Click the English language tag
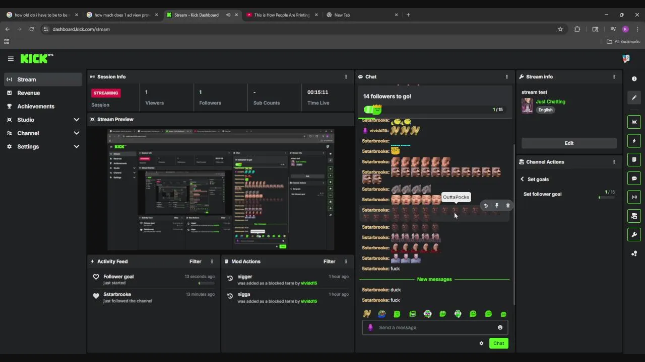Viewport: 645px width, 362px height. [x=545, y=110]
